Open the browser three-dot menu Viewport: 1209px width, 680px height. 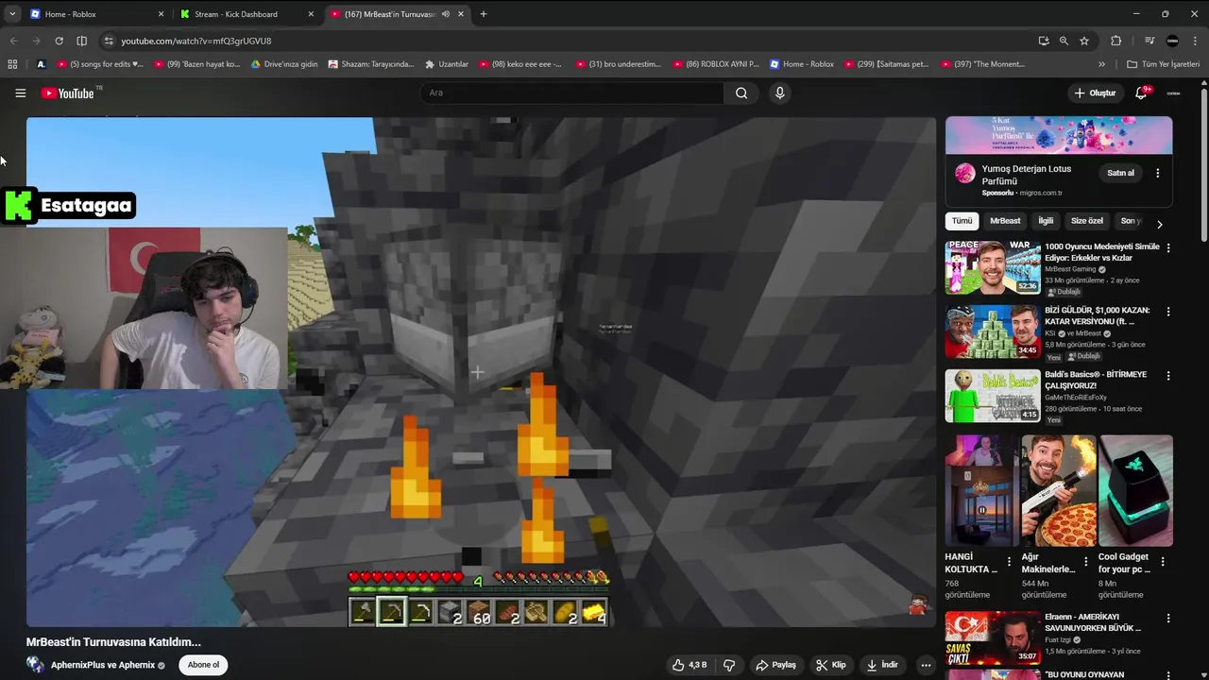point(1195,41)
